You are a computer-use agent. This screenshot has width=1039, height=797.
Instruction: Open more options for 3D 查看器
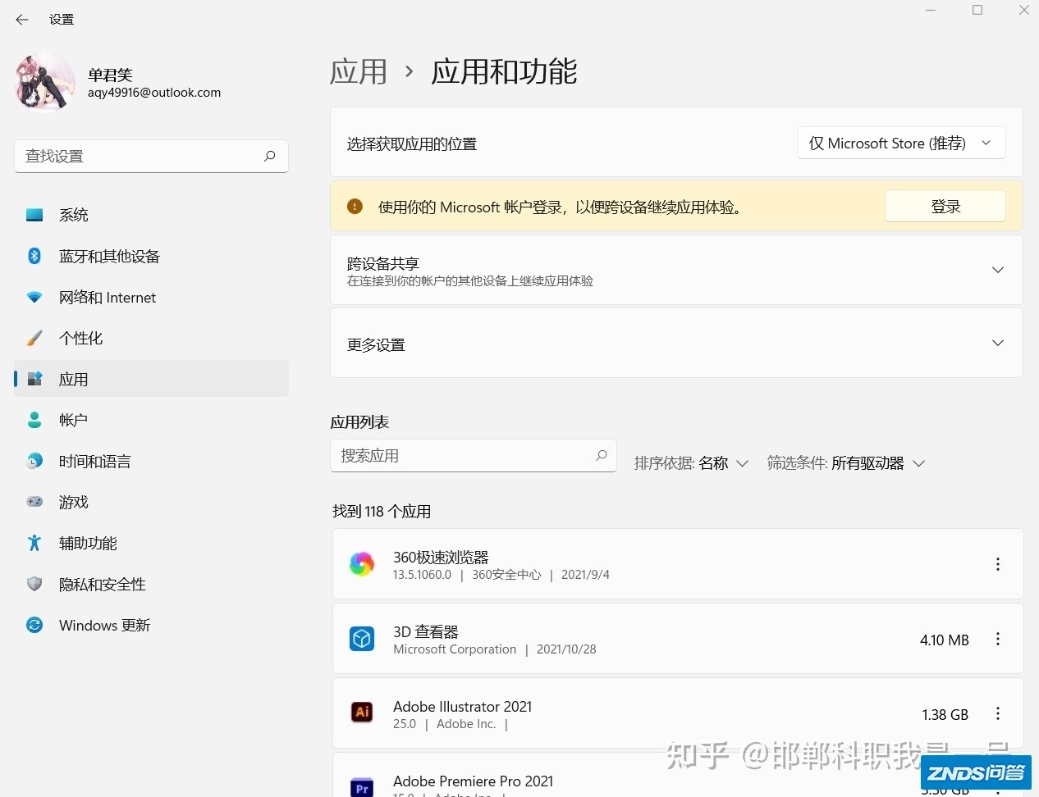(998, 639)
